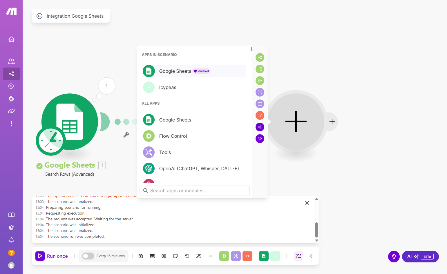This screenshot has height=274, width=447.
Task: Open the checklist panel icon with purple dot
Action: 298,256
